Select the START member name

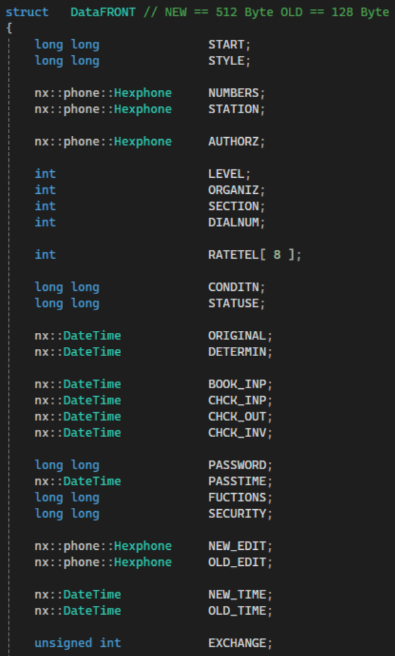(x=226, y=44)
